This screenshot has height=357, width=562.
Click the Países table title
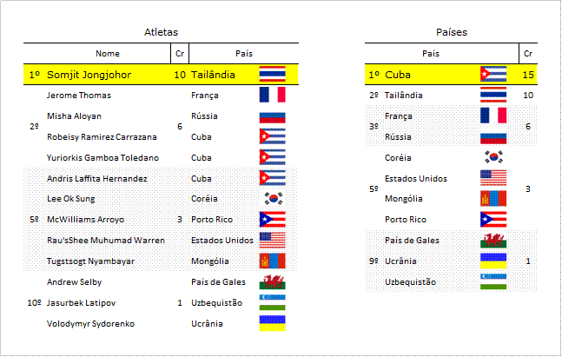click(452, 32)
